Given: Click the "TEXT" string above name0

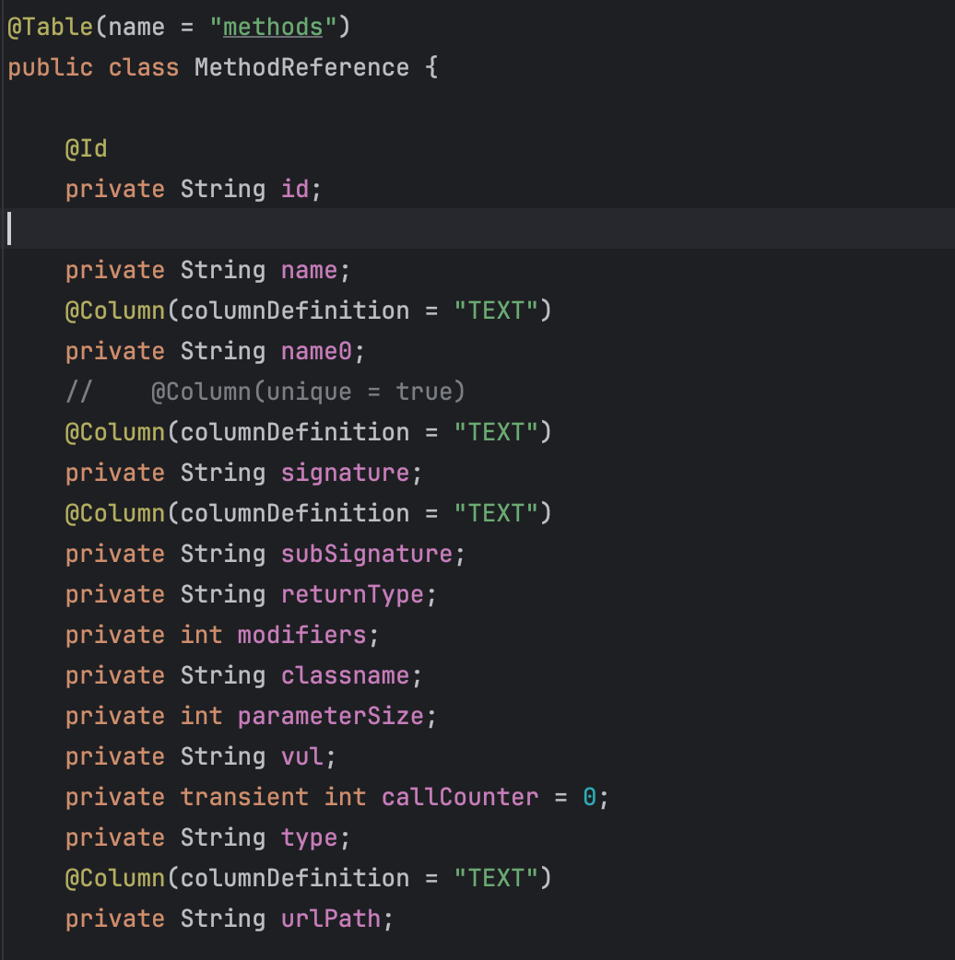Looking at the screenshot, I should [x=496, y=310].
